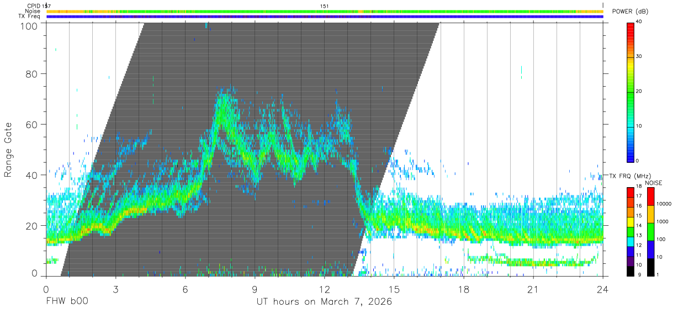Click Range Gate axis tick 100

click(x=30, y=26)
